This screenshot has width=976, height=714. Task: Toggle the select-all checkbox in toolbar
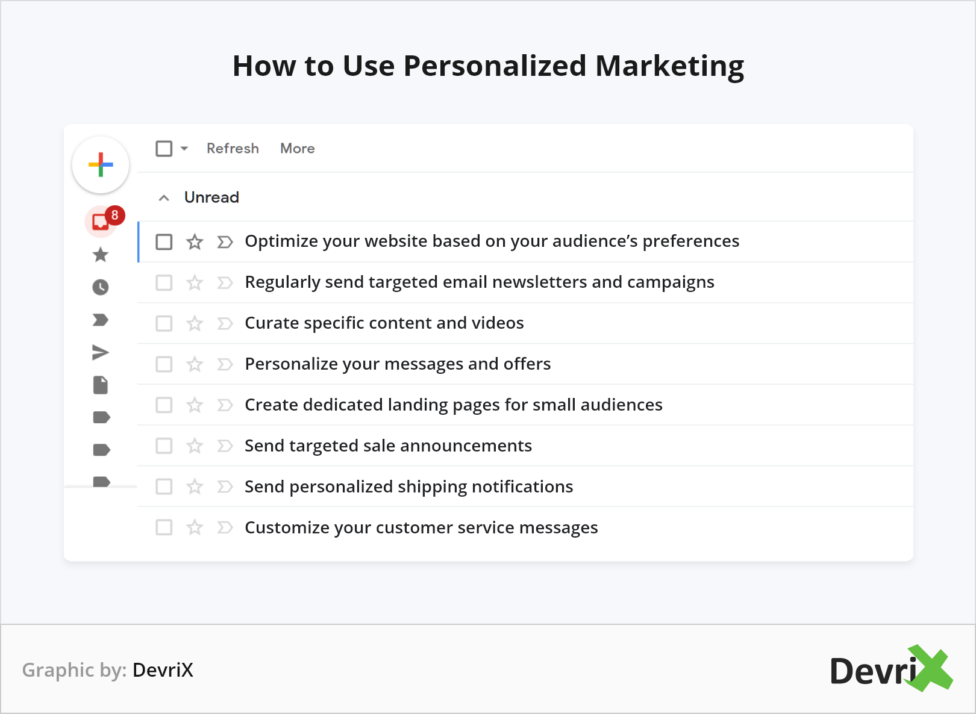(x=164, y=149)
